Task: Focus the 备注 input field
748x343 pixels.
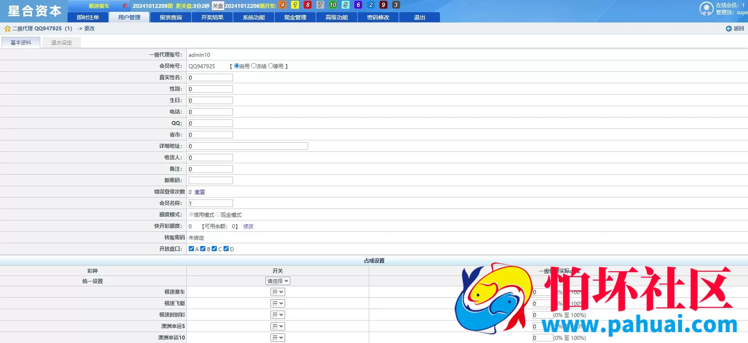Action: tap(211, 169)
